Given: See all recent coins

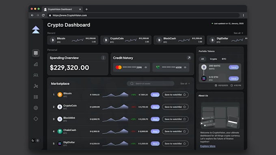Looking at the screenshot, I should (238, 33).
